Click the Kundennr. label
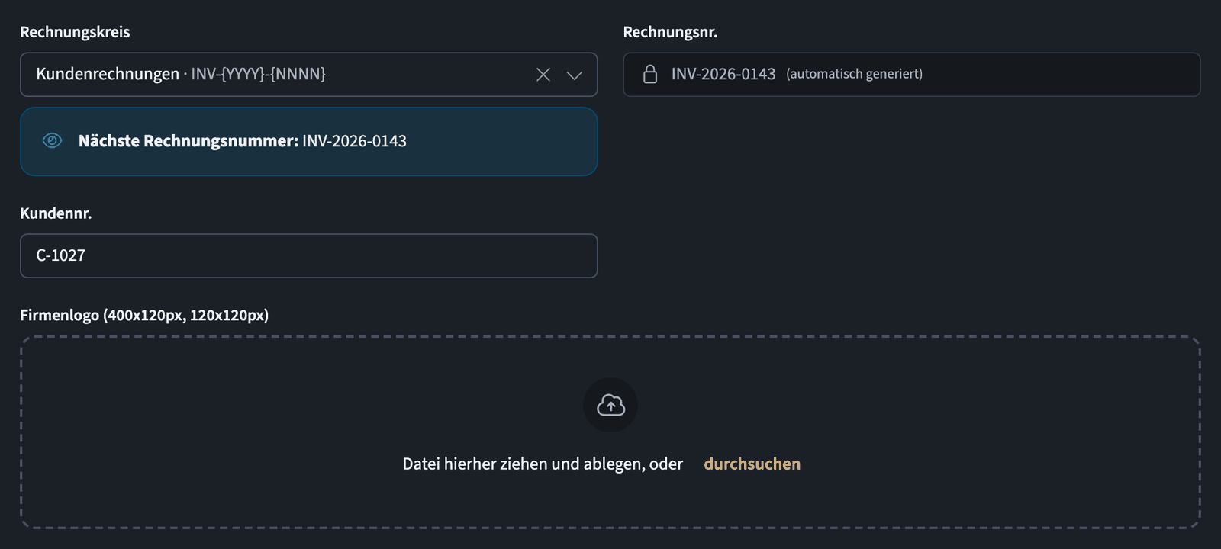 tap(56, 213)
